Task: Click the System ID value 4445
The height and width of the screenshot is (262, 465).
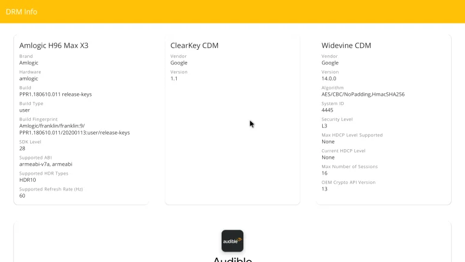Action: (x=328, y=110)
